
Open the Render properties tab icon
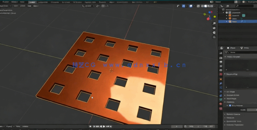point(221,58)
